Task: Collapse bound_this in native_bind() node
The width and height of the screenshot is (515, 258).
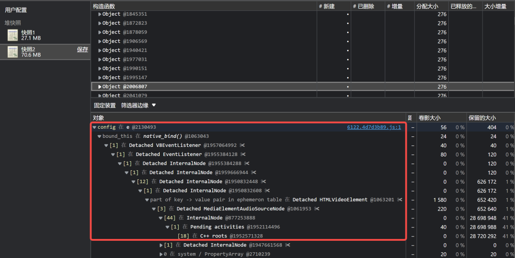Action: coord(99,136)
